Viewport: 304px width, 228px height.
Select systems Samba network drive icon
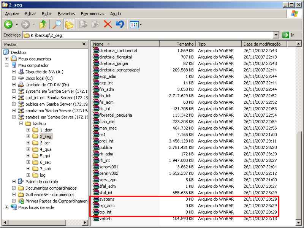point(21,91)
